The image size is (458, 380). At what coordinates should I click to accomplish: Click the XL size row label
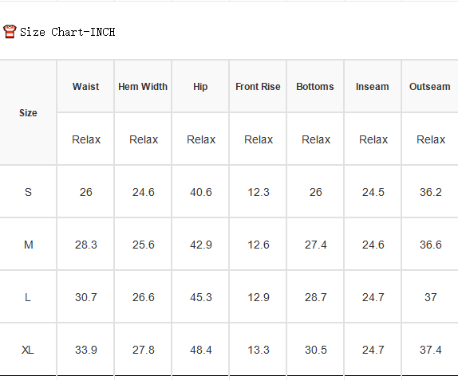coord(28,350)
